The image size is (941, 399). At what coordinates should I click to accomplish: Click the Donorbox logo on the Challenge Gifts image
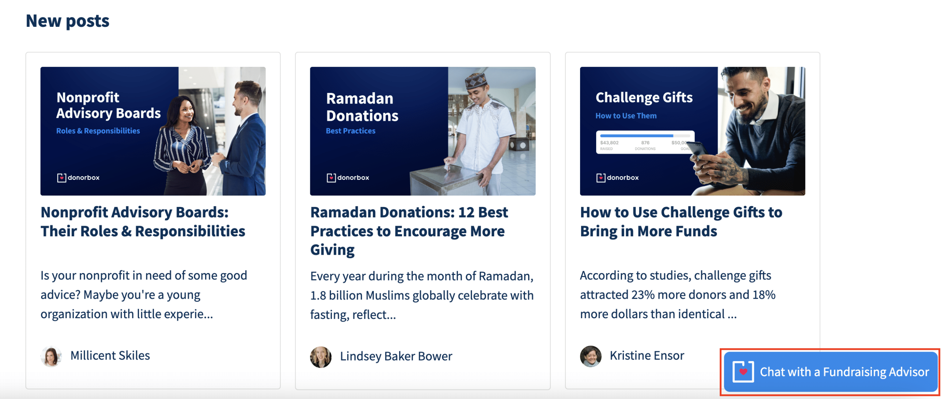(x=618, y=178)
